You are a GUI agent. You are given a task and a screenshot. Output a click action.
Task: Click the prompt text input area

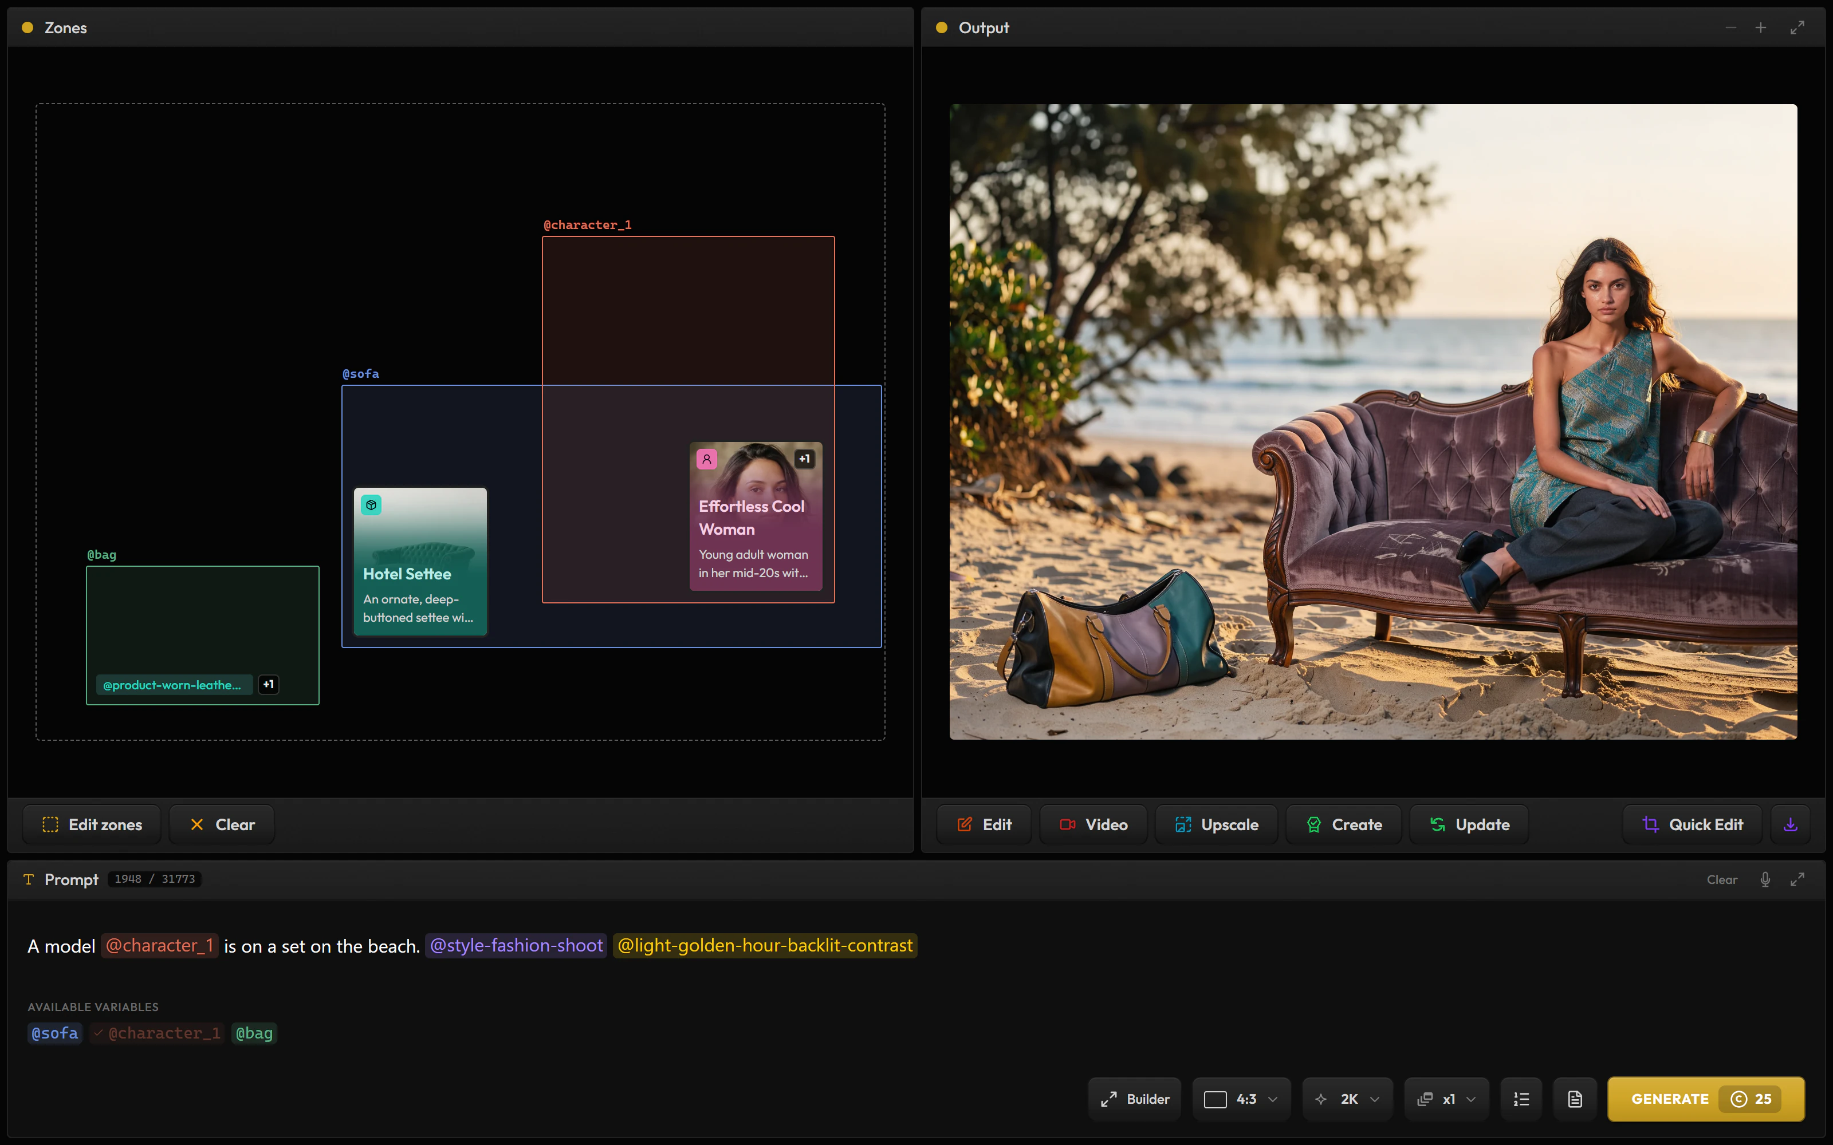916,945
